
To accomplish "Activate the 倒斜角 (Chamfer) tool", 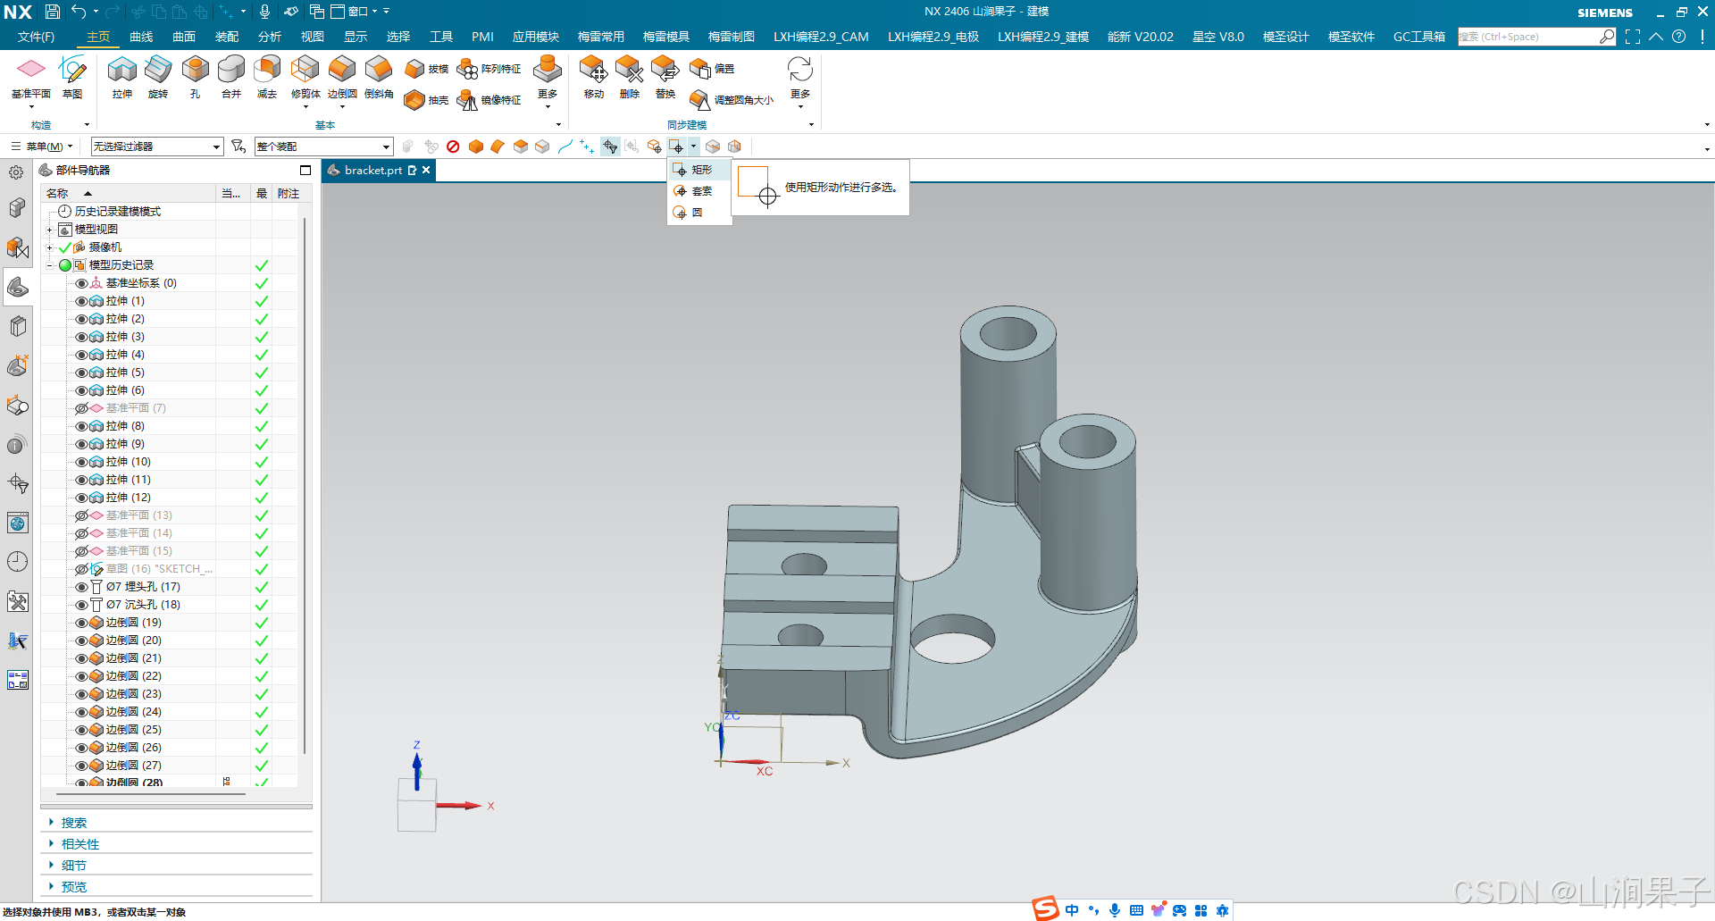I will (x=379, y=77).
